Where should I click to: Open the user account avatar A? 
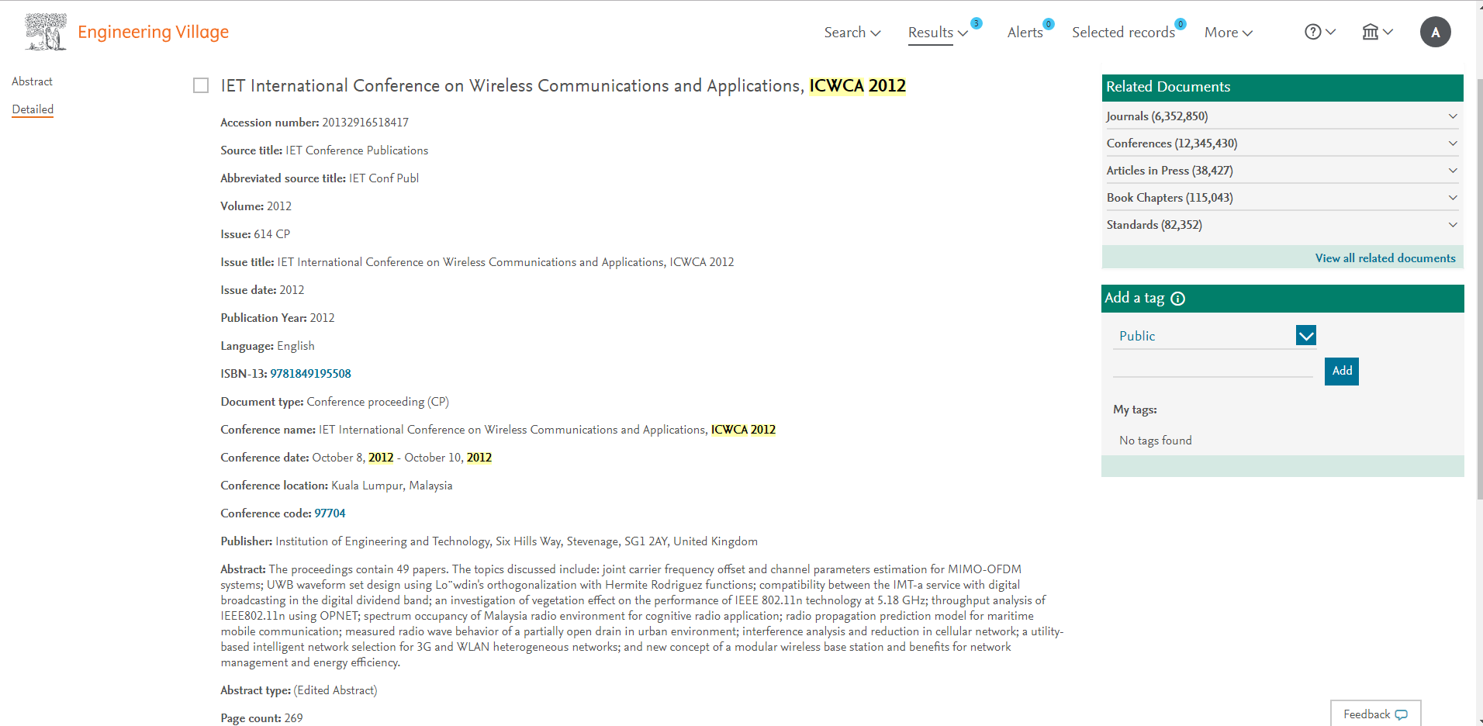tap(1435, 32)
